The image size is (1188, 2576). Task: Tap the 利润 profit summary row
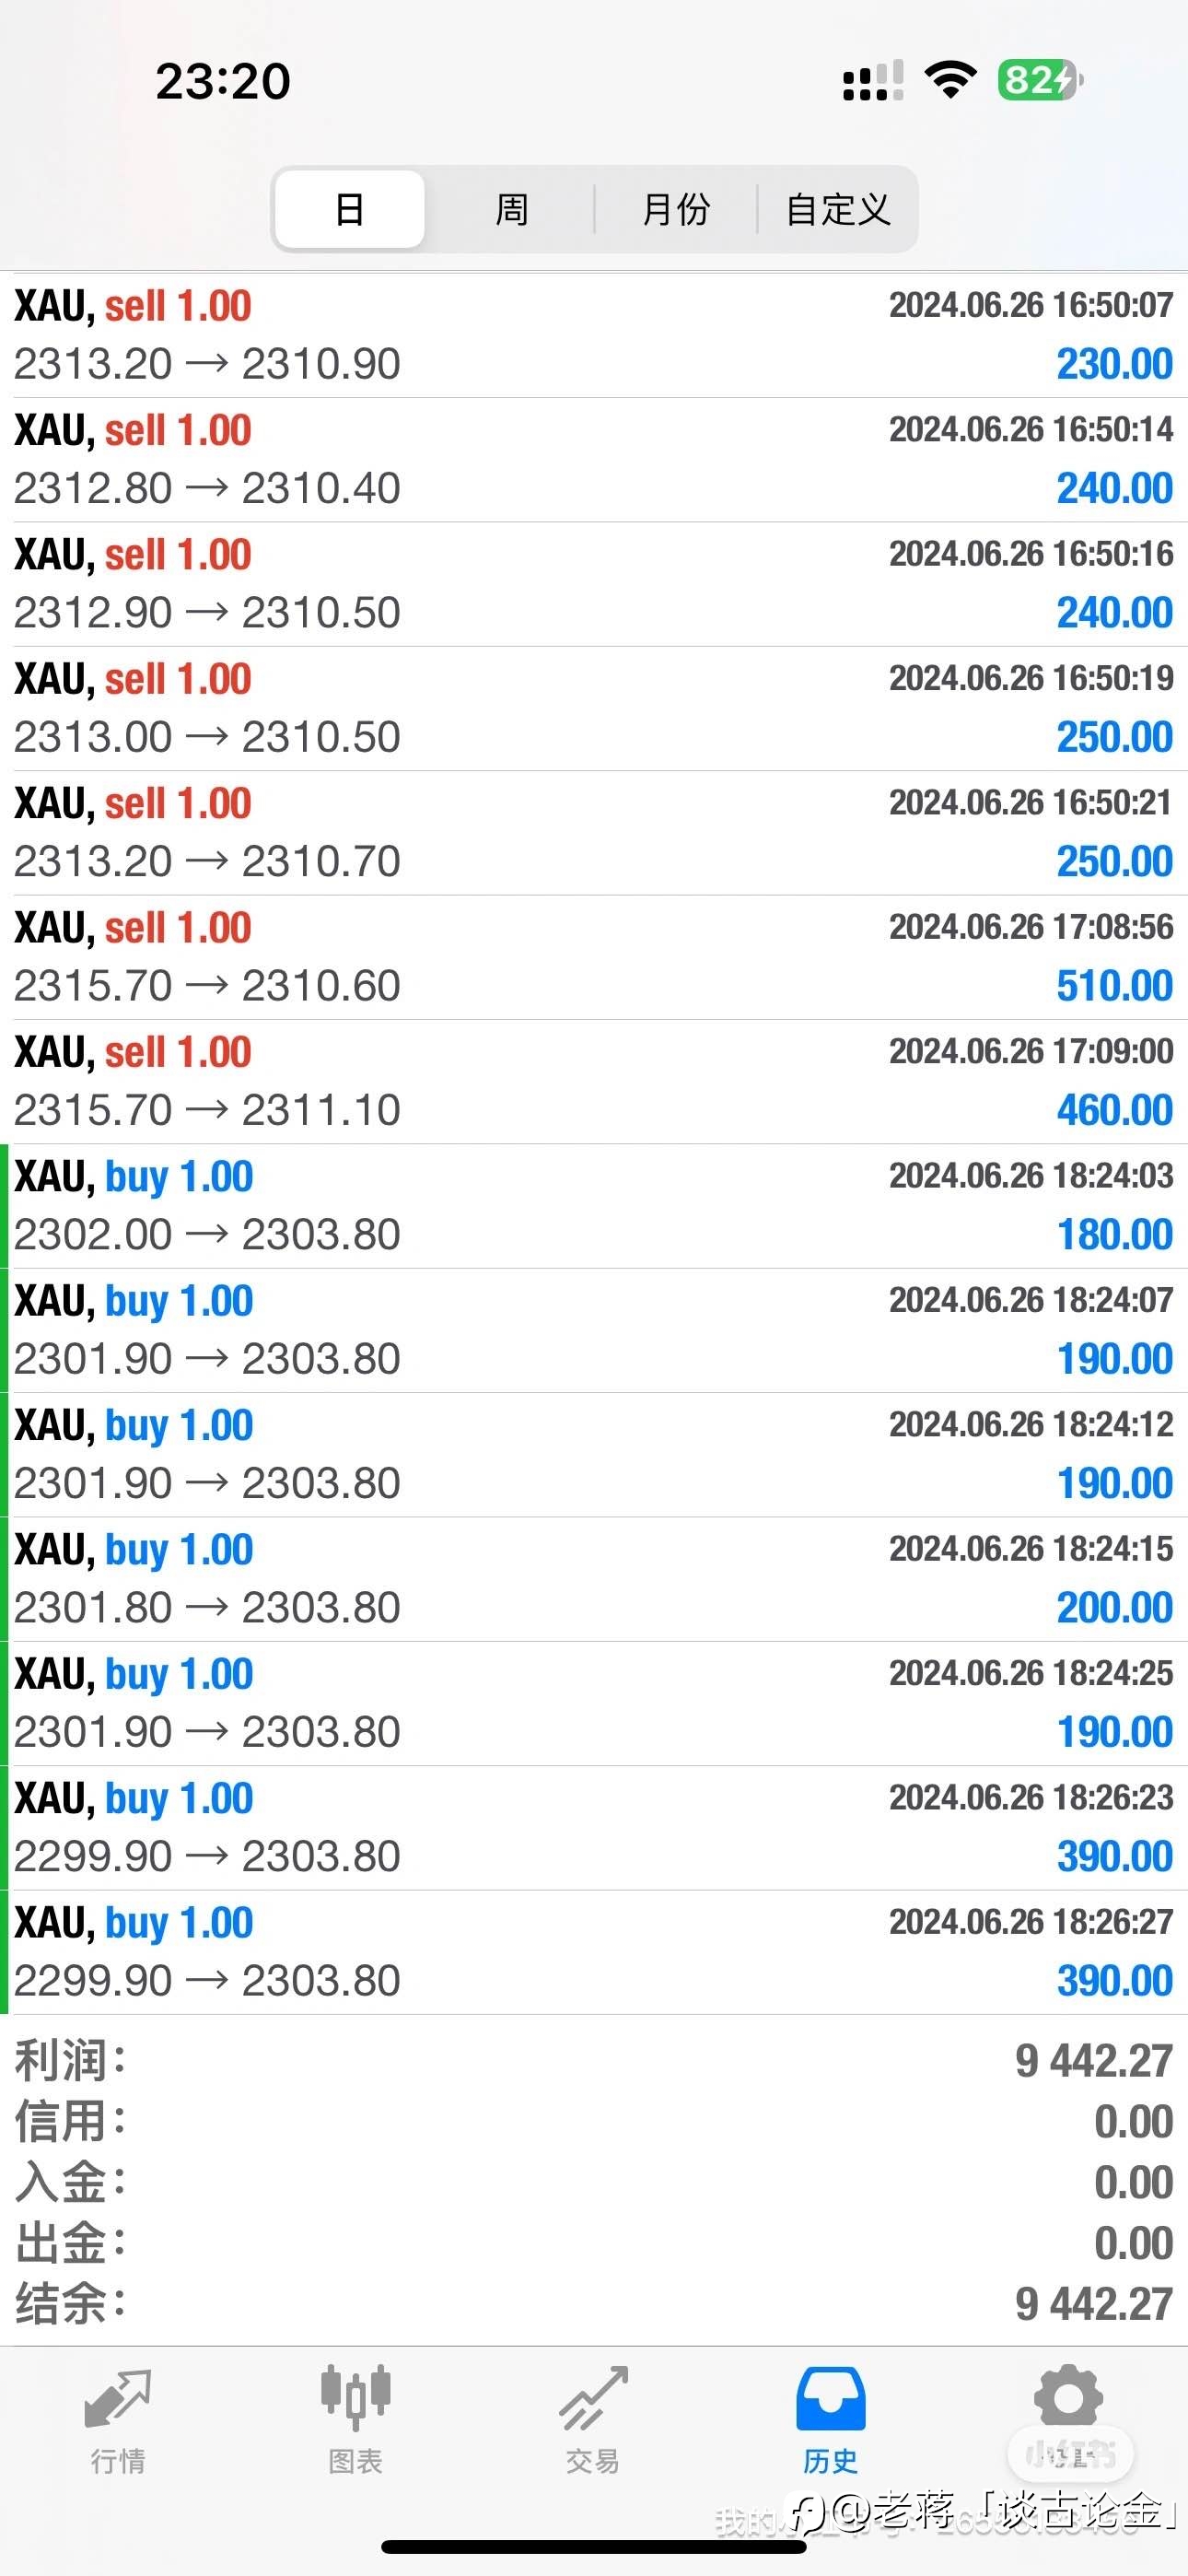(x=594, y=2061)
